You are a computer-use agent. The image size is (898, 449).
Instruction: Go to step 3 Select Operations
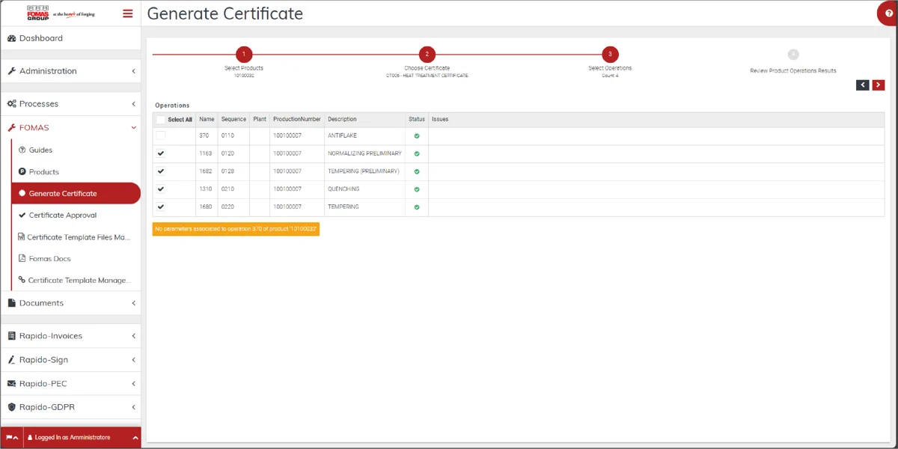pyautogui.click(x=610, y=54)
